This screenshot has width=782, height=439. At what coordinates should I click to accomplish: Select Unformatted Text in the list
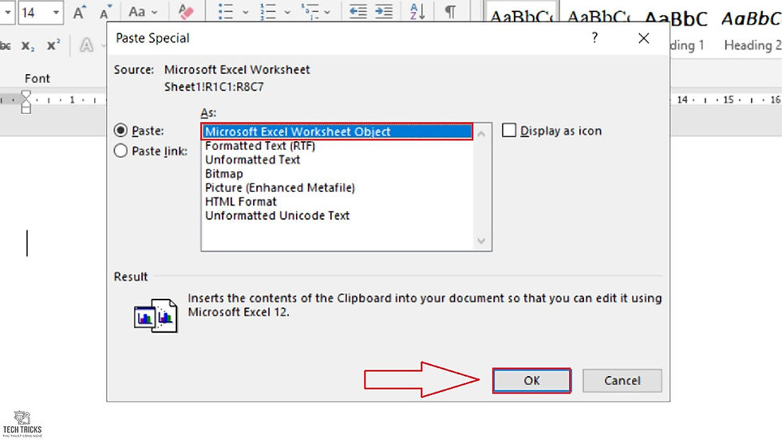pos(252,160)
